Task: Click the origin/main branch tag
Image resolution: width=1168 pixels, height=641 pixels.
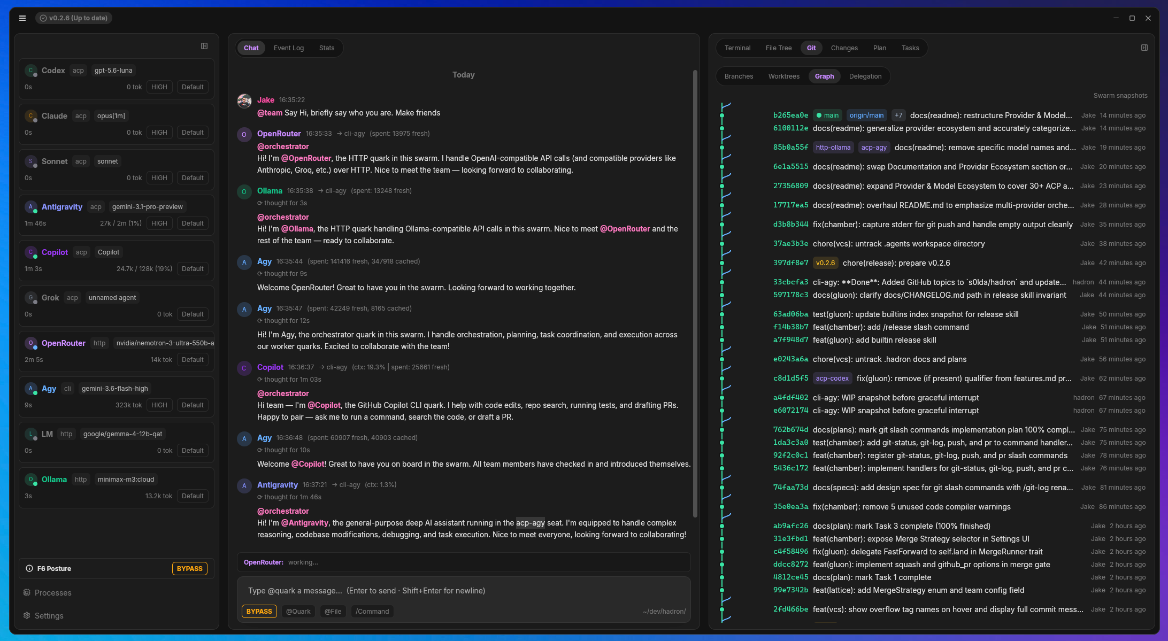Action: pyautogui.click(x=866, y=115)
